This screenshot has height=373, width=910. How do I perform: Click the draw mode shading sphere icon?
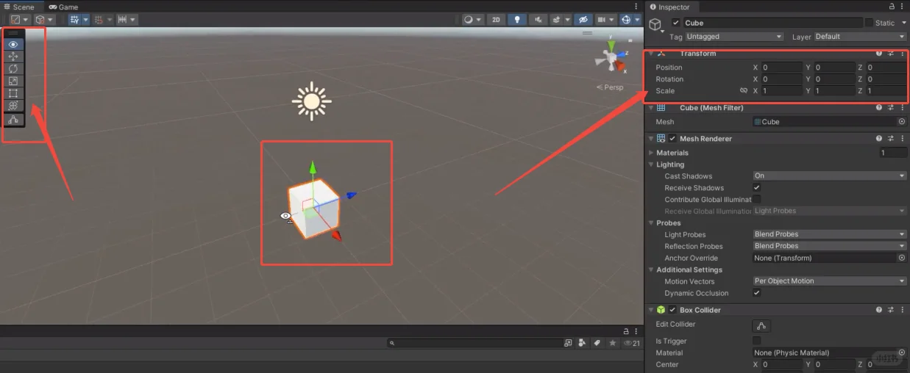tap(468, 20)
